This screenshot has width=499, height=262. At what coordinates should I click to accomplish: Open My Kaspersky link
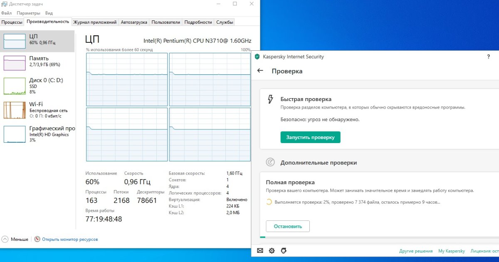pyautogui.click(x=452, y=251)
